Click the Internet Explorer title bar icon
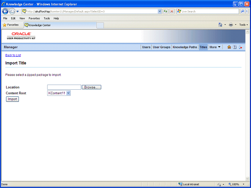This screenshot has height=188, width=251. click(x=4, y=4)
